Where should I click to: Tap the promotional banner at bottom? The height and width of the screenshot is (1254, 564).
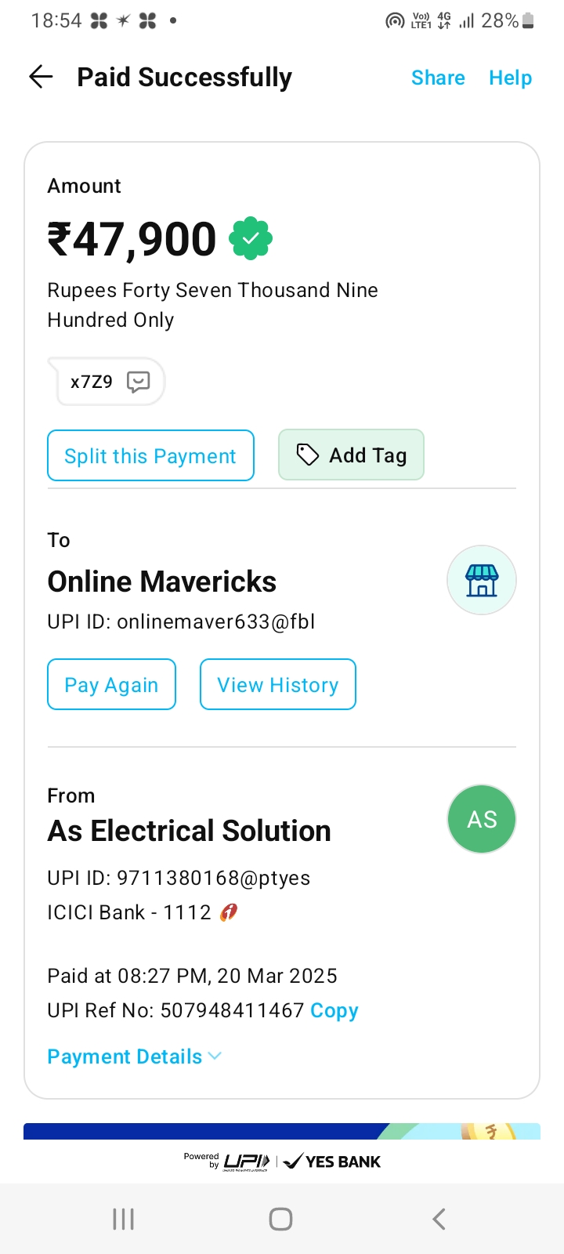[282, 1131]
